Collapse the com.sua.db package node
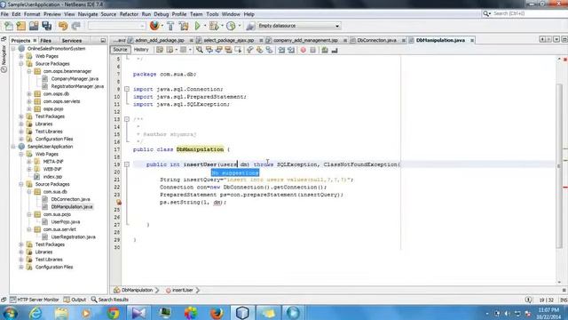Viewport: 568px width, 320px height. 29,192
